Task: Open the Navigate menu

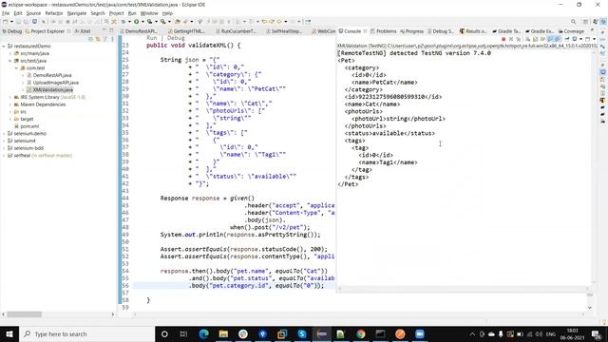Action: point(77,13)
